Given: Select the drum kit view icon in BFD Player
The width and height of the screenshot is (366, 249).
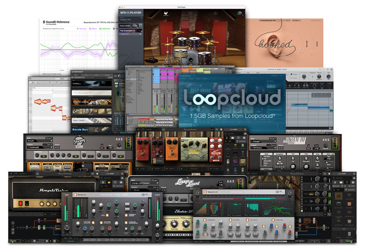Looking at the screenshot, I should pos(166,13).
